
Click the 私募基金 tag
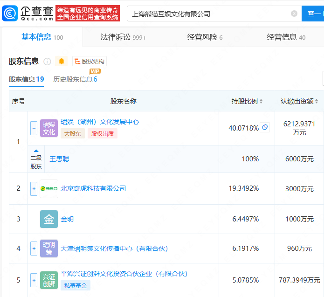76,286
